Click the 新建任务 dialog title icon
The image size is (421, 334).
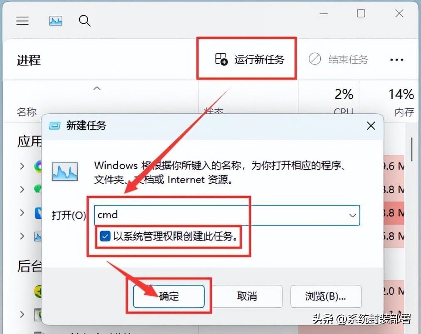click(x=55, y=125)
